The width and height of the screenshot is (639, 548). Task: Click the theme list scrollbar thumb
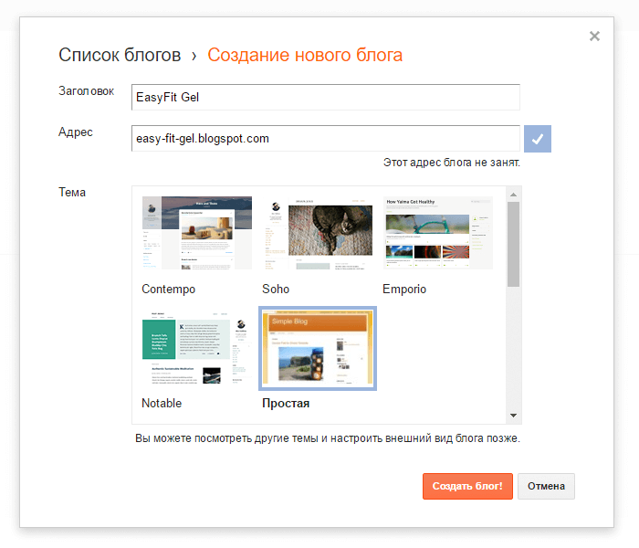tap(513, 244)
